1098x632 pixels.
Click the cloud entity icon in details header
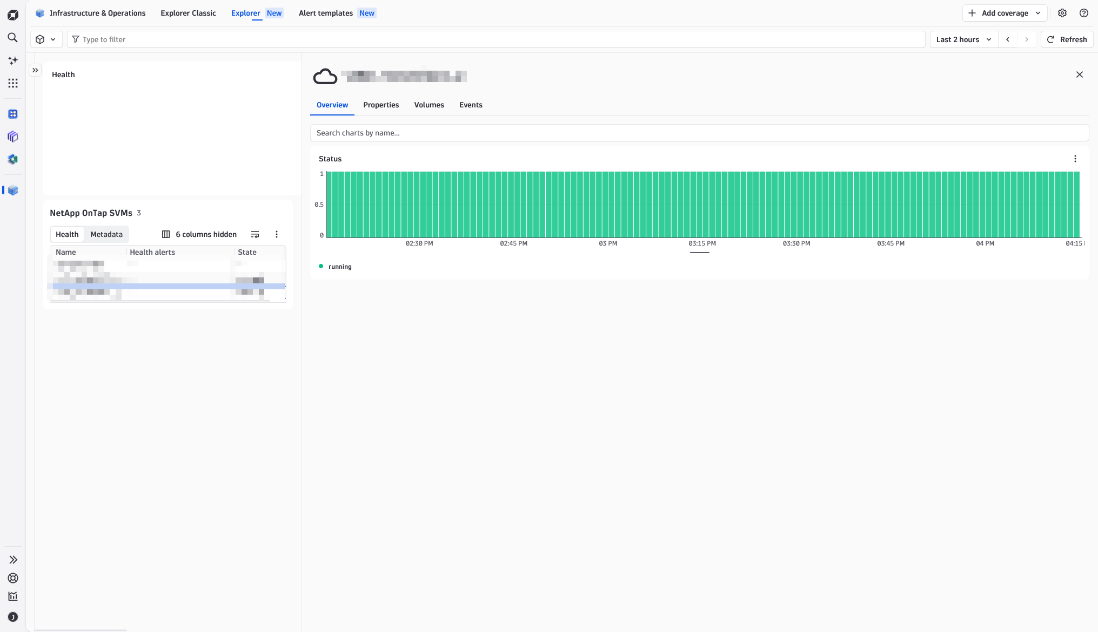click(x=325, y=76)
